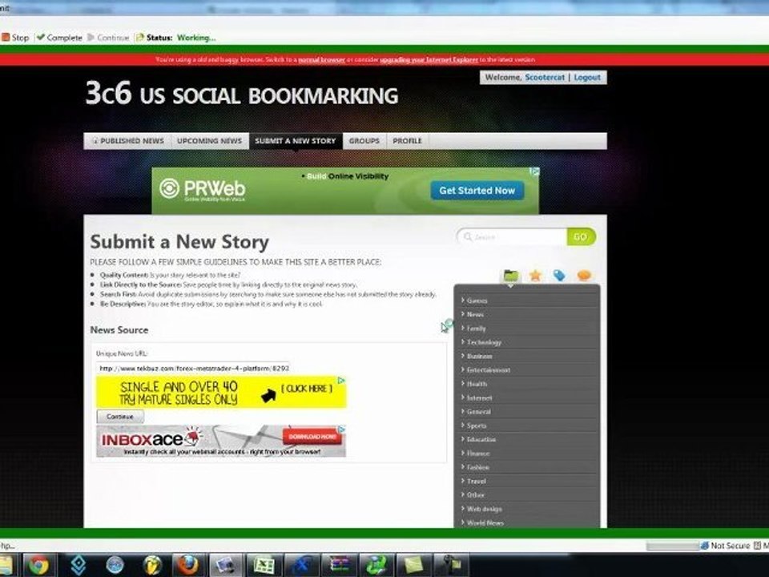Screen dimensions: 769x577
Task: Select the orange comment bubble icon
Action: [584, 275]
